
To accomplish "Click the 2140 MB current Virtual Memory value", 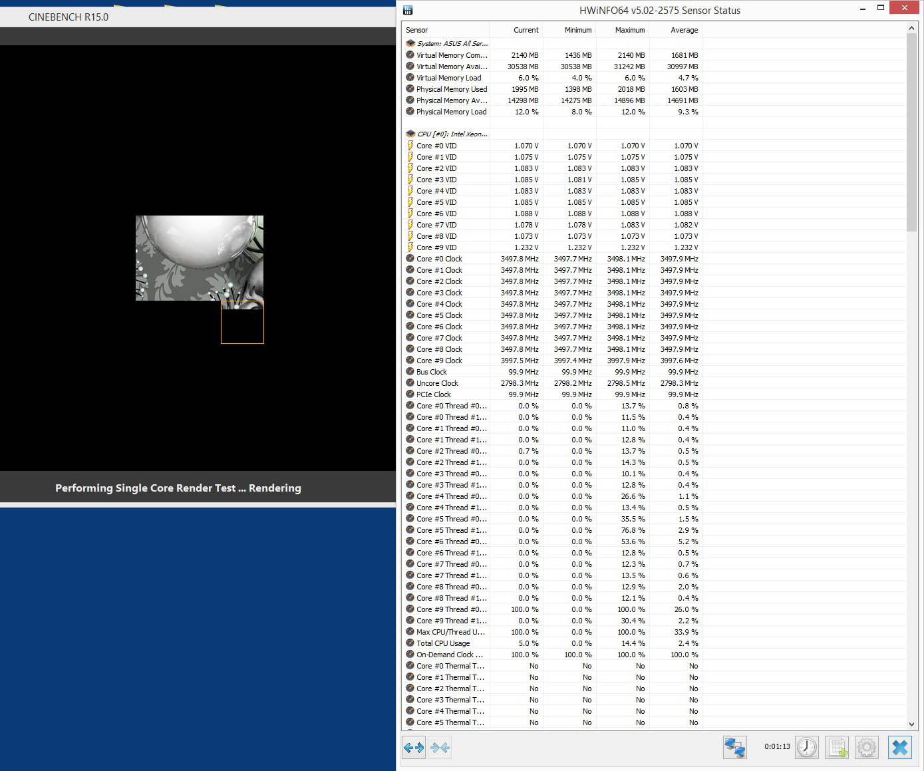I will (525, 55).
